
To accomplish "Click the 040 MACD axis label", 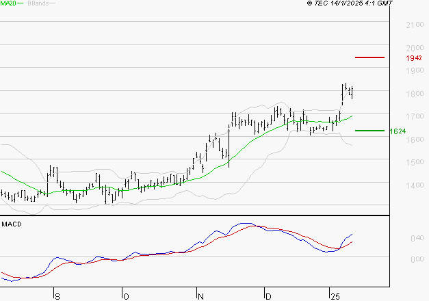I will point(417,238).
